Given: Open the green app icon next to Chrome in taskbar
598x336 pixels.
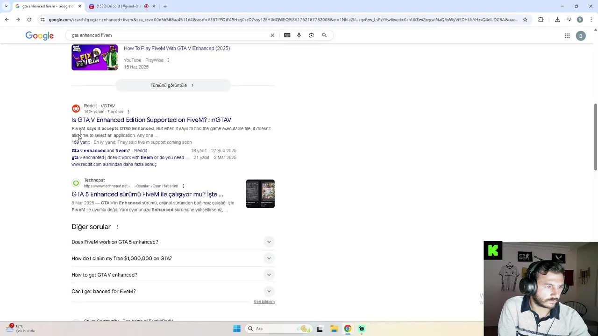Looking at the screenshot, I should click(x=362, y=329).
